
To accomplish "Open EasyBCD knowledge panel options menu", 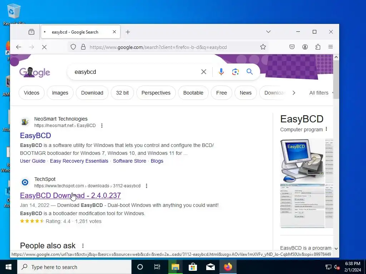I will click(x=326, y=129).
